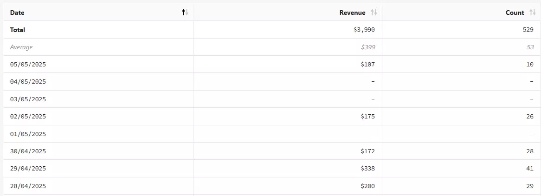The width and height of the screenshot is (541, 196).
Task: Click empty revenue dash for 04/05/2025
Action: click(x=373, y=82)
